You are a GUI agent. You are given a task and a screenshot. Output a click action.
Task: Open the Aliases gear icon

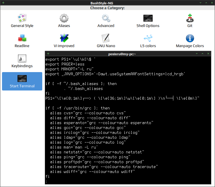64,18
